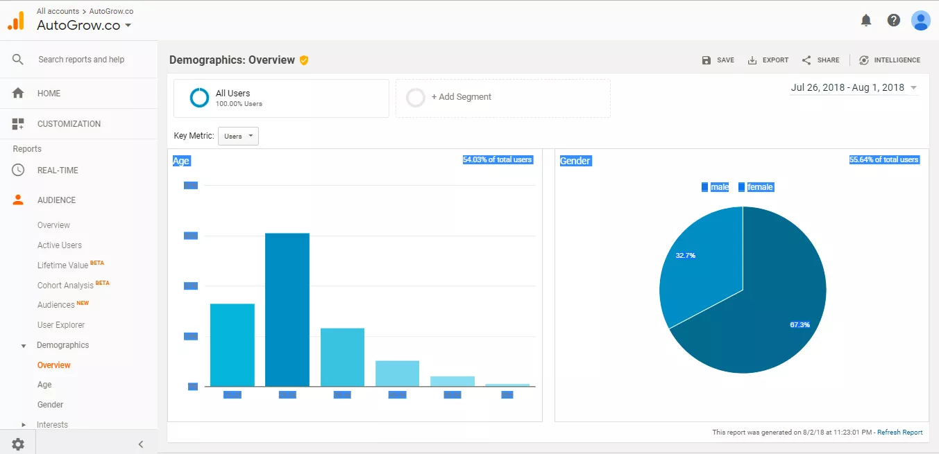
Task: Click the Add Segment button
Action: coord(503,98)
